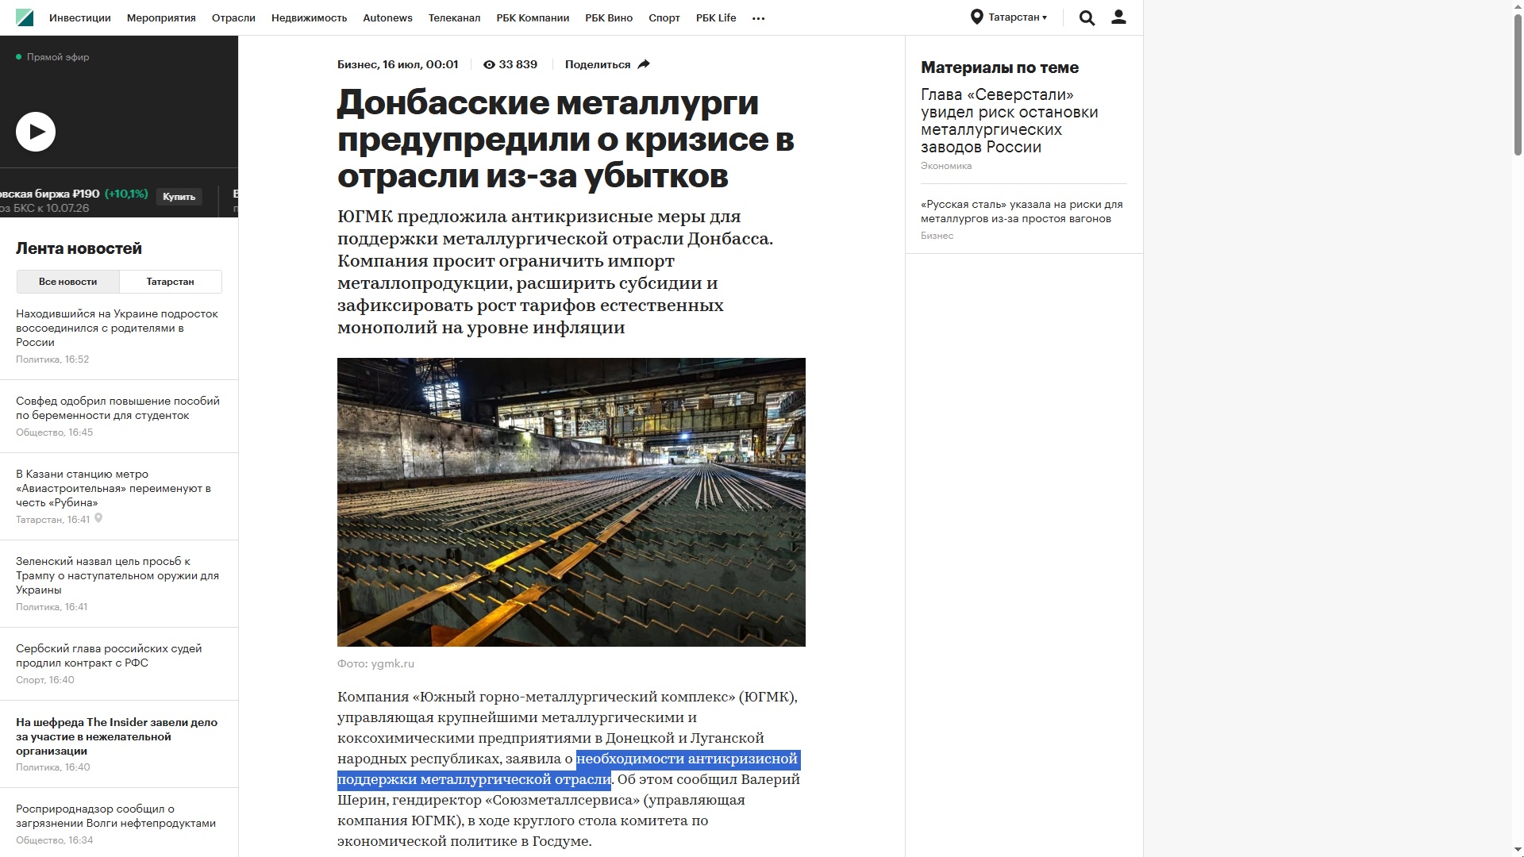This screenshot has height=857, width=1524.
Task: Open the search magnifier icon
Action: (1087, 17)
